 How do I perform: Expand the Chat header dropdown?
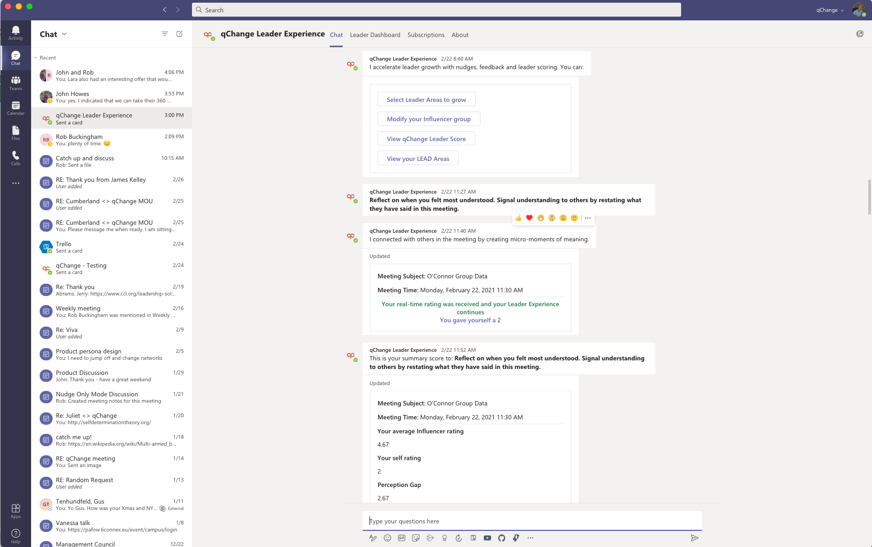coord(64,34)
